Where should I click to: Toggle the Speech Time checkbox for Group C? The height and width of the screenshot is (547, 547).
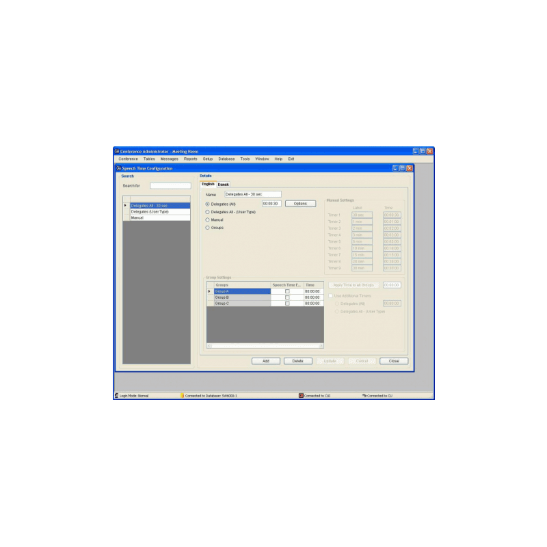pos(286,303)
